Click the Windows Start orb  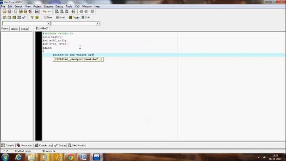(x=5, y=157)
